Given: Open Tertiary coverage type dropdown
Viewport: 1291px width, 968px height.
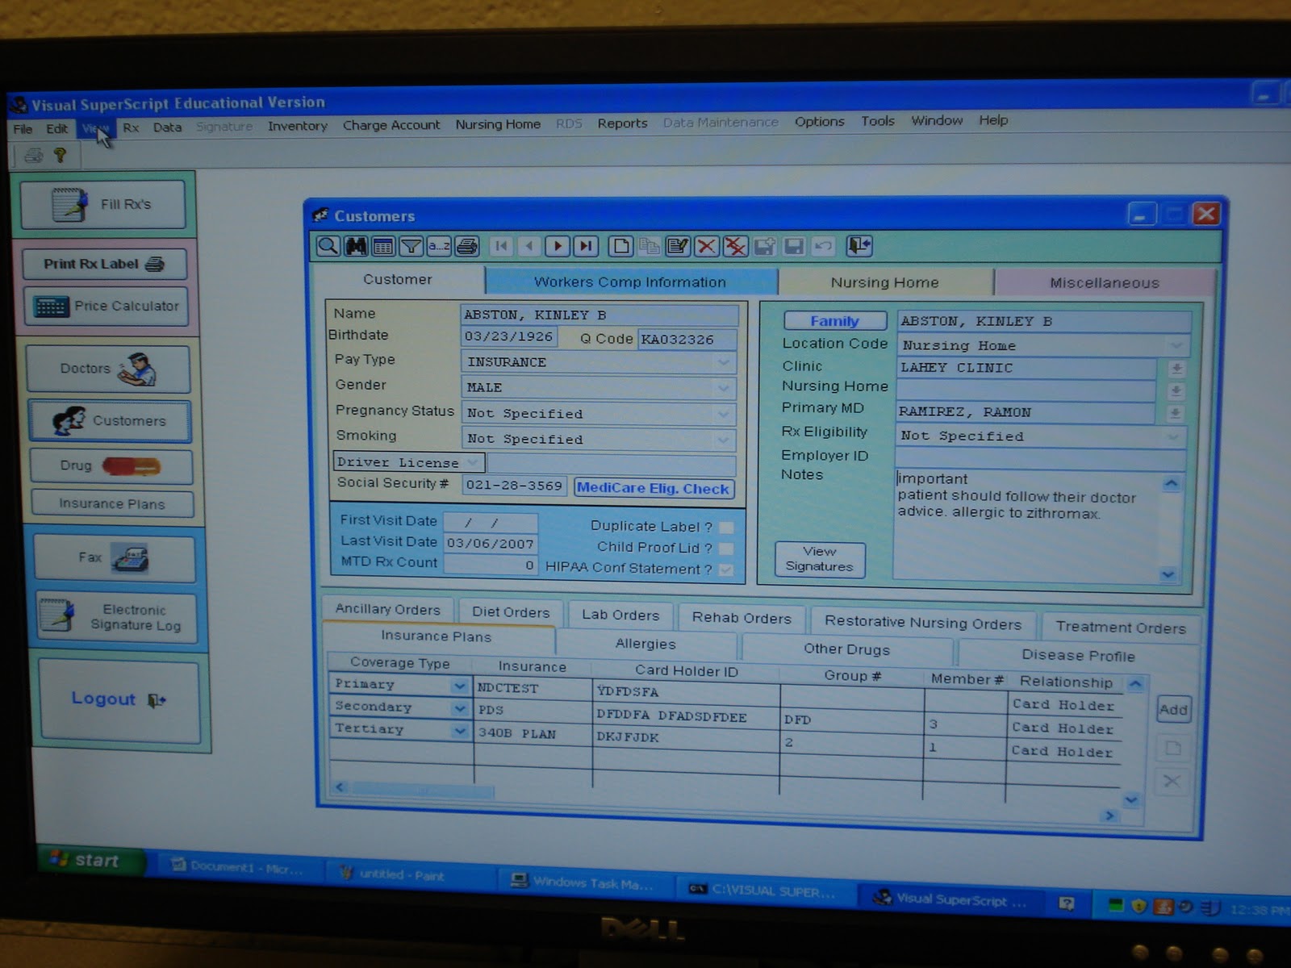Looking at the screenshot, I should [460, 731].
